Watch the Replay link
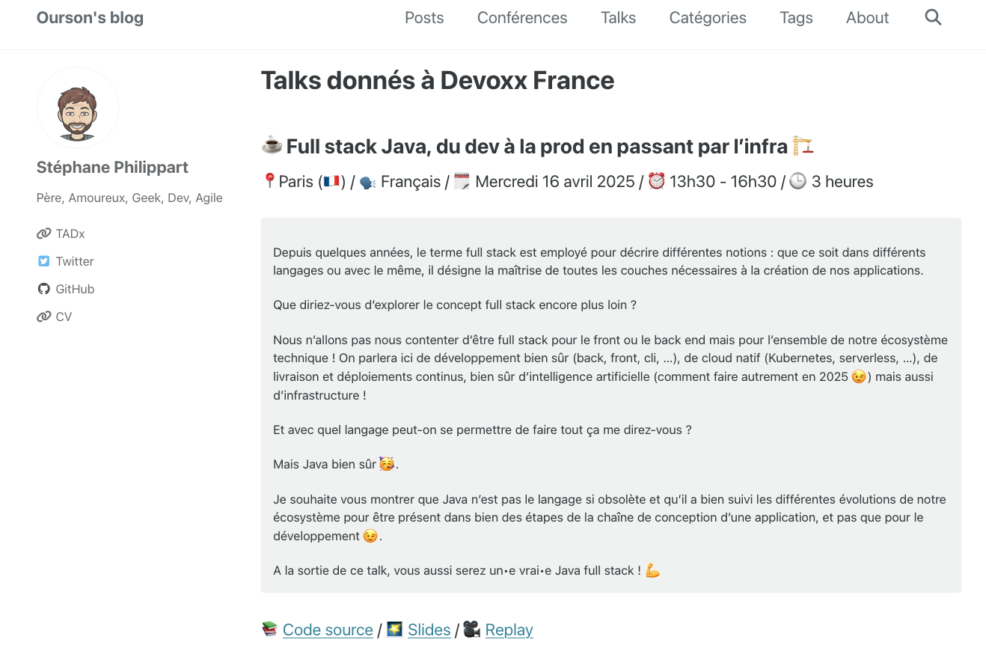The width and height of the screenshot is (986, 672). point(509,630)
